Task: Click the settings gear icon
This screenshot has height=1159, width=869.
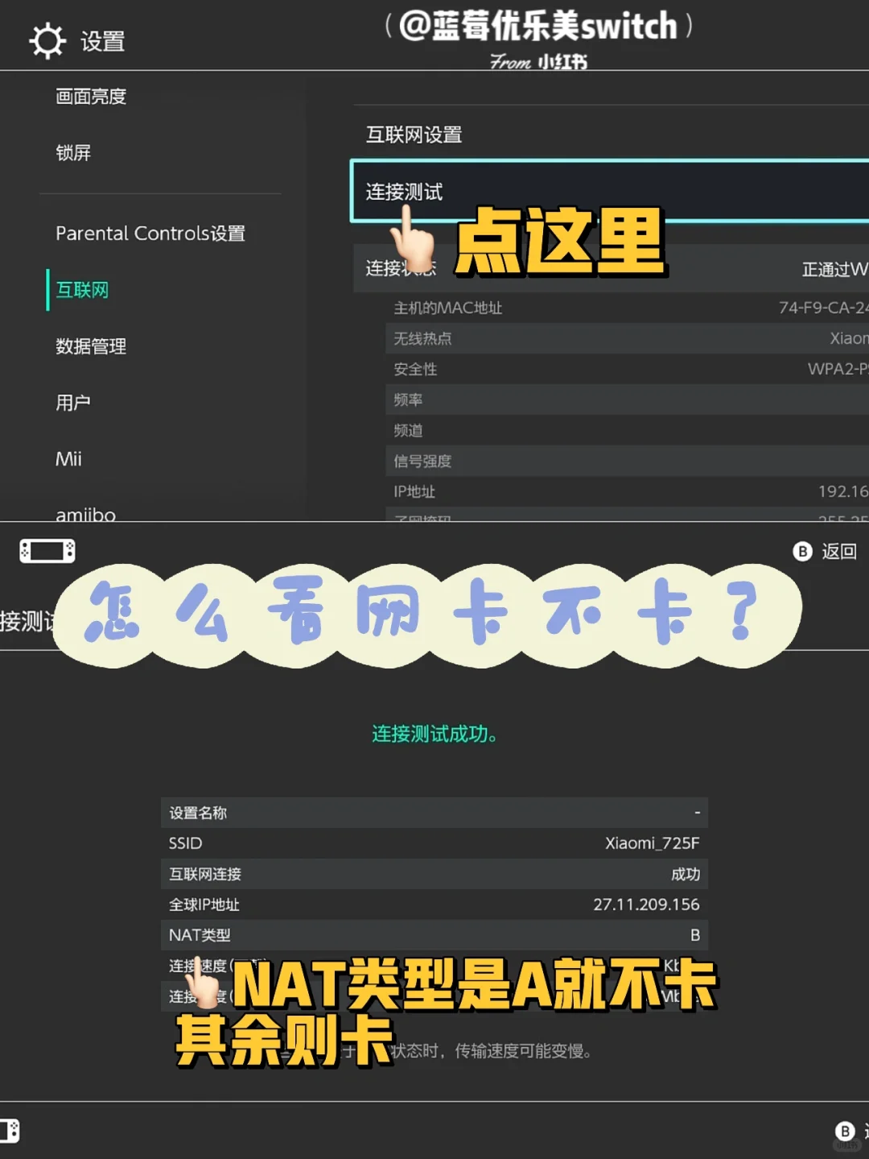Action: coord(48,39)
